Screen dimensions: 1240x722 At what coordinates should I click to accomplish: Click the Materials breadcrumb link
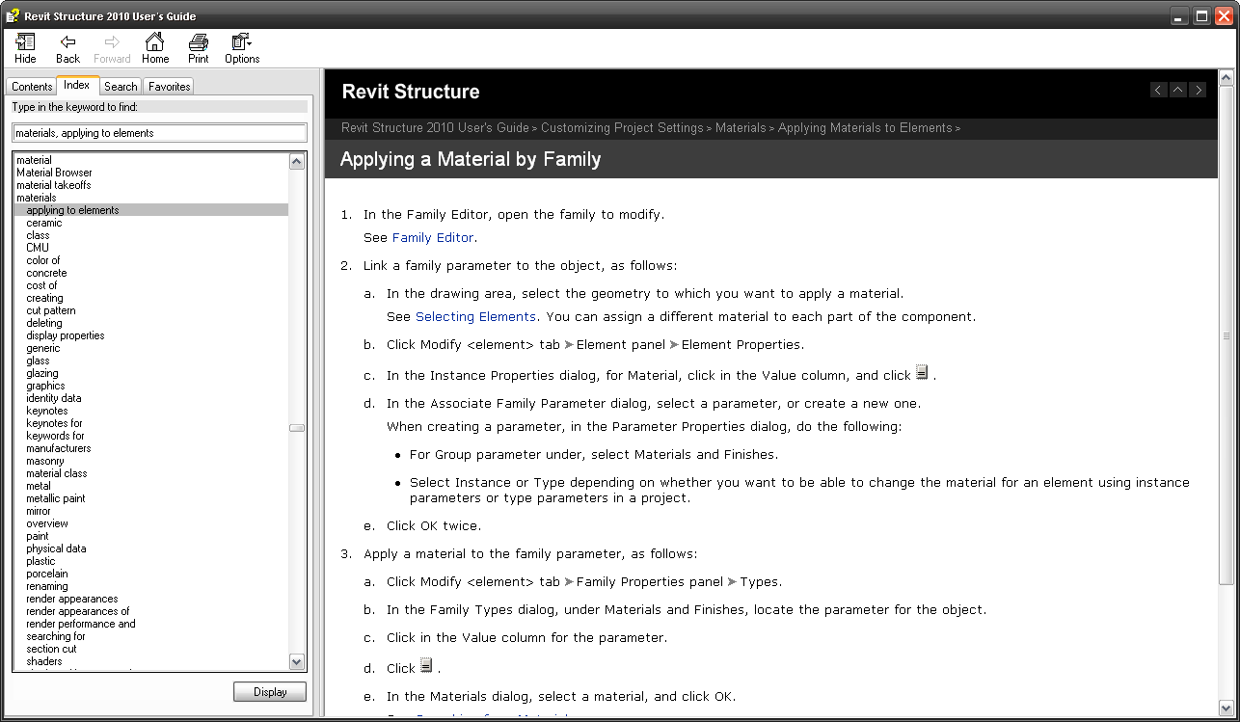tap(741, 128)
